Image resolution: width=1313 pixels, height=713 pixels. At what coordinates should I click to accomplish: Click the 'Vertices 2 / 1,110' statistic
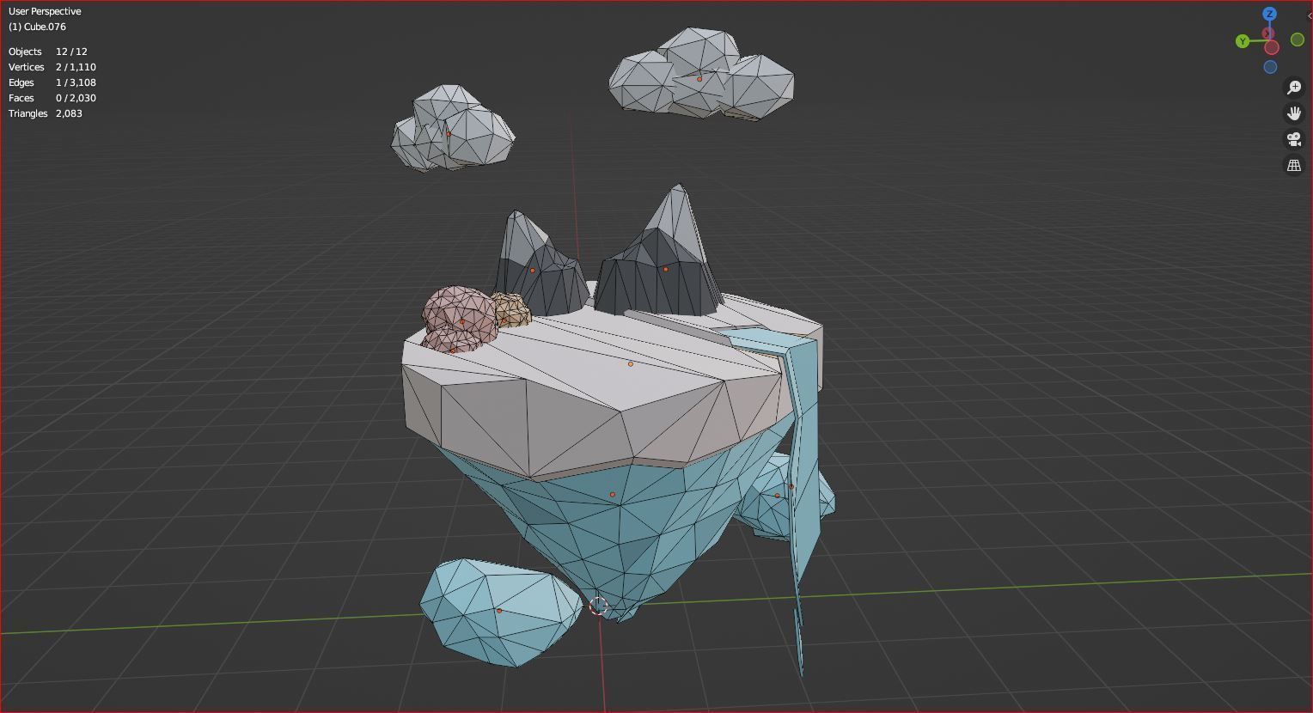[x=52, y=67]
